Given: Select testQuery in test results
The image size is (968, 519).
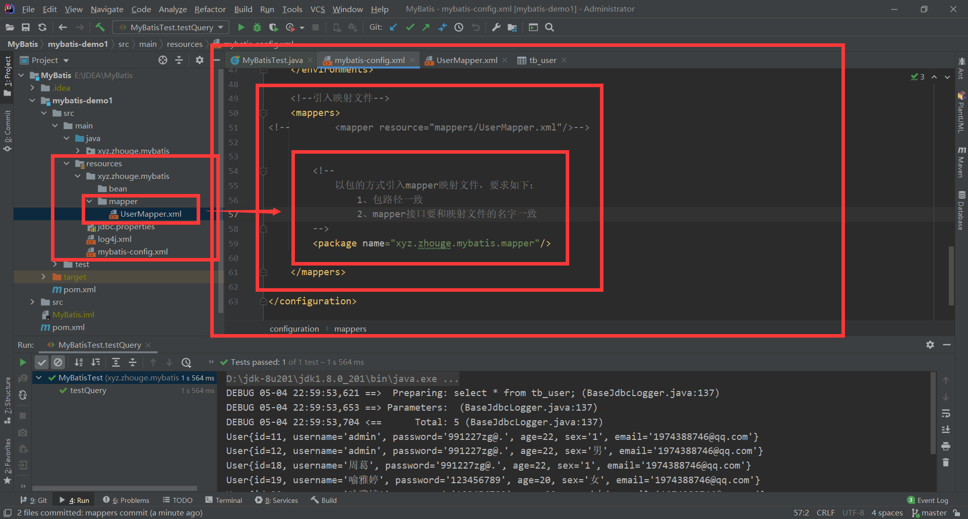Looking at the screenshot, I should [88, 391].
